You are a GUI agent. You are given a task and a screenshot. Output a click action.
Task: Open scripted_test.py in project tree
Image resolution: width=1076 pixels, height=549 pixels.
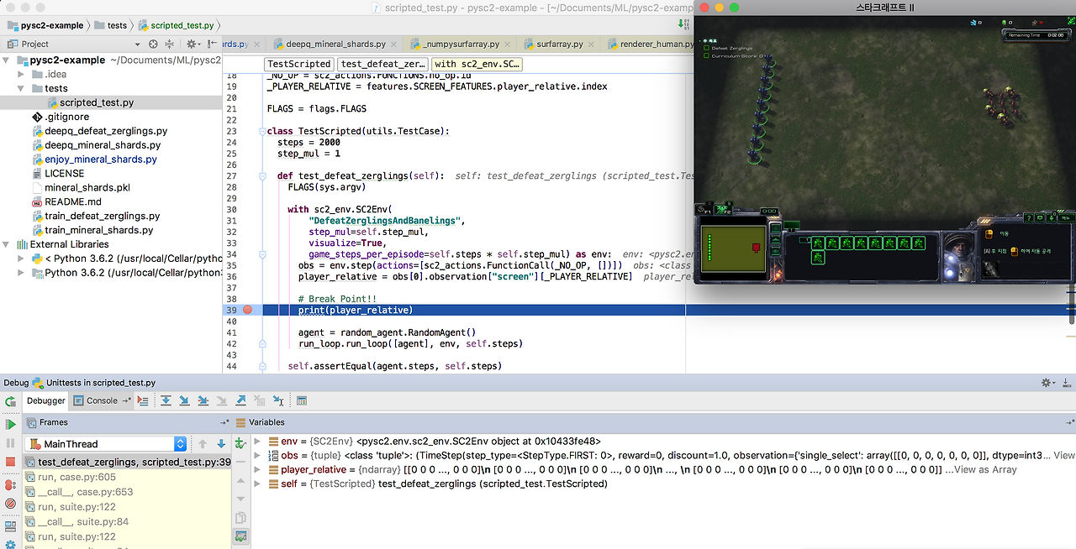(x=97, y=102)
